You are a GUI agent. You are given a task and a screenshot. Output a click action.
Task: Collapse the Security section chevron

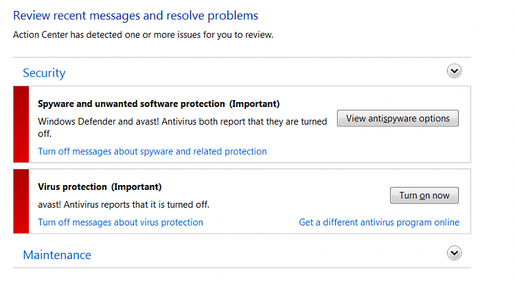(455, 71)
